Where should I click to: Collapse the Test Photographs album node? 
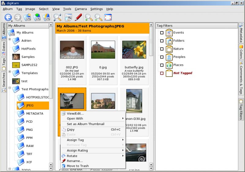click(x=10, y=88)
